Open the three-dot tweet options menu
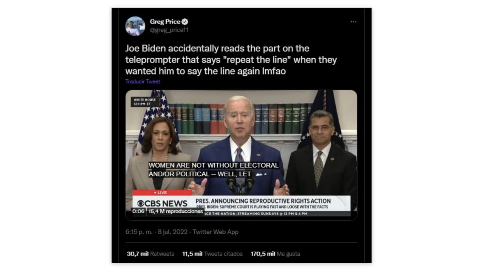Image resolution: width=483 pixels, height=271 pixels. coord(353,22)
